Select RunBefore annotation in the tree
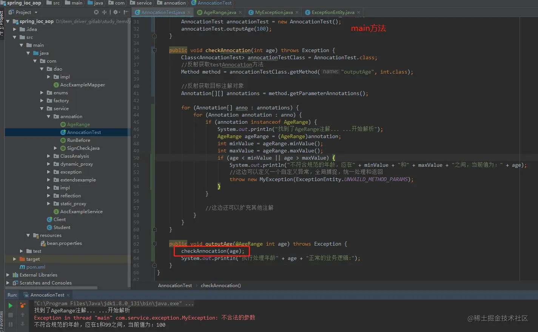Screen dimensions: 538x332 click(x=79, y=140)
